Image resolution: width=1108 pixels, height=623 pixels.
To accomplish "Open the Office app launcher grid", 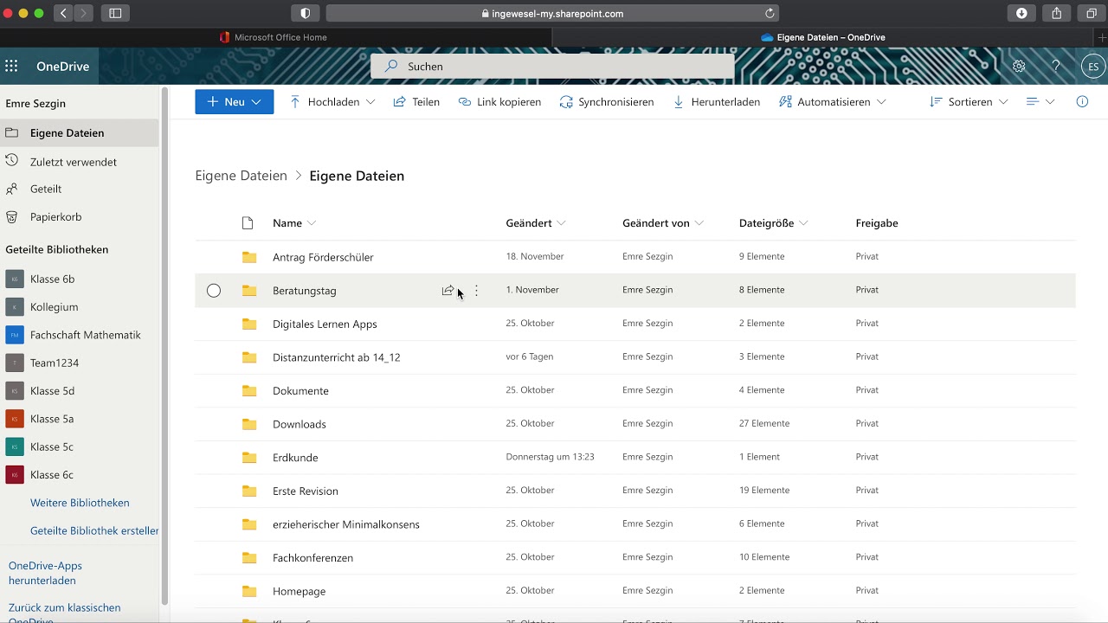I will pyautogui.click(x=11, y=66).
